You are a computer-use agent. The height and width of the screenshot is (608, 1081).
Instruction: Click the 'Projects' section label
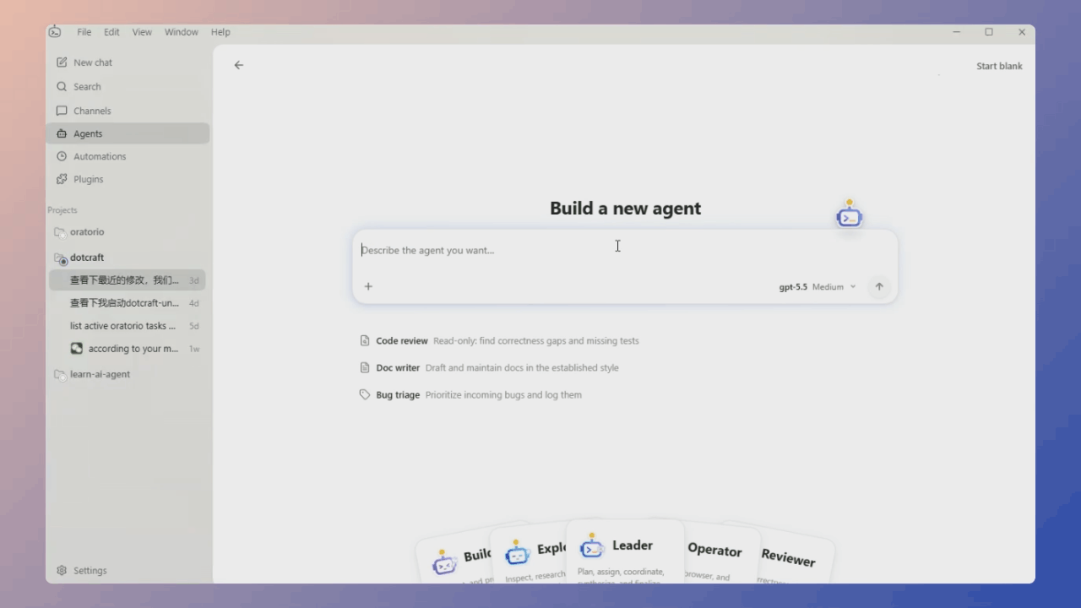pyautogui.click(x=62, y=210)
